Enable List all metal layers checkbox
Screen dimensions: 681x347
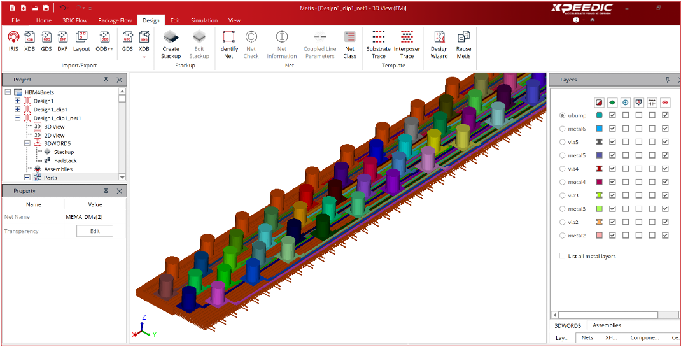click(562, 256)
